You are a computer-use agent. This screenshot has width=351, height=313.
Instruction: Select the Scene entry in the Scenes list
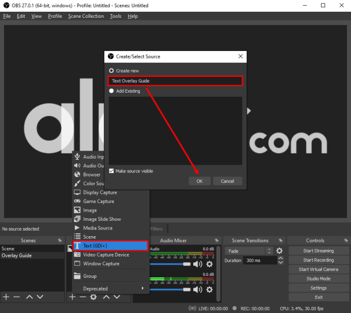click(x=32, y=249)
